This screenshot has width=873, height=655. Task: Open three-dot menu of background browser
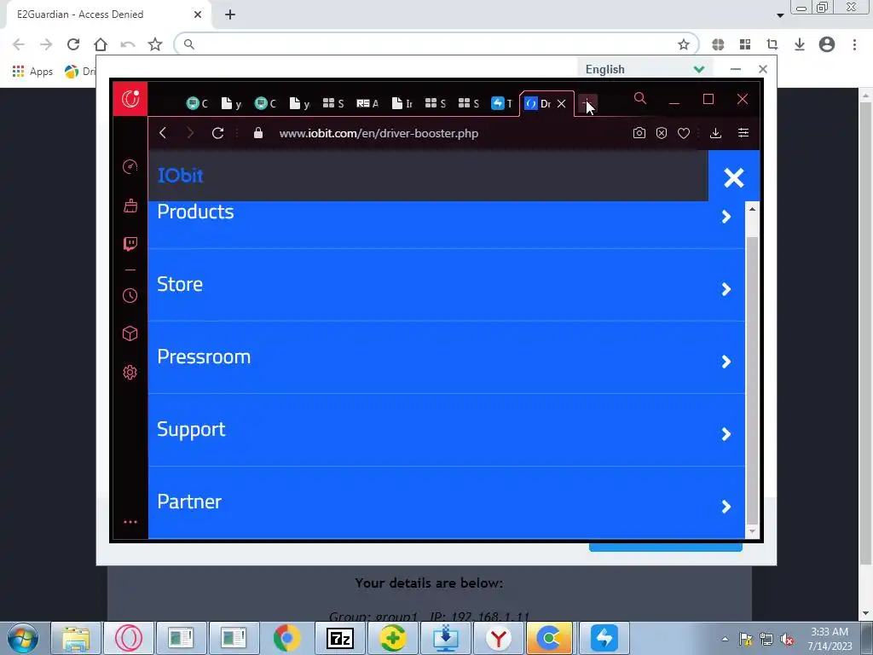854,44
